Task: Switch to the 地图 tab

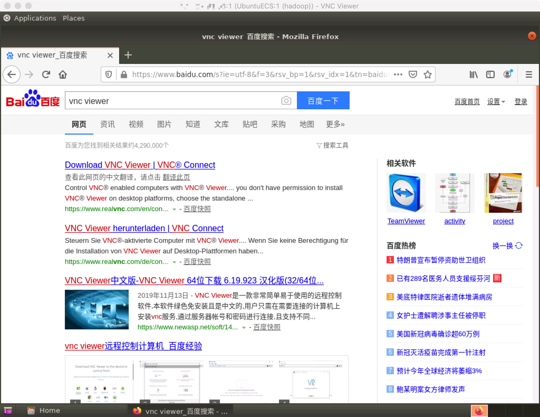Action: (307, 124)
